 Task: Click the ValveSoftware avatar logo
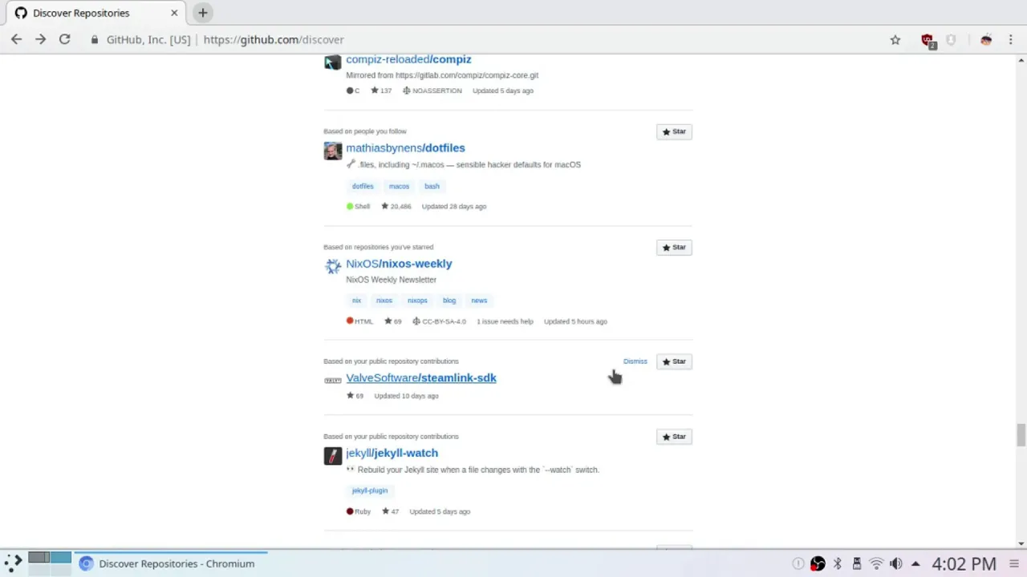(x=332, y=381)
